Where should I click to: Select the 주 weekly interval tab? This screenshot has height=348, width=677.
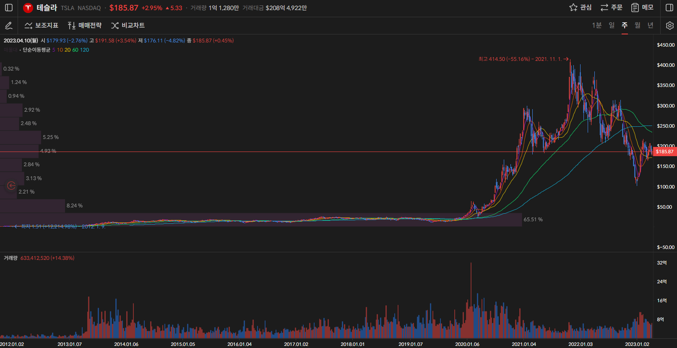coord(625,25)
